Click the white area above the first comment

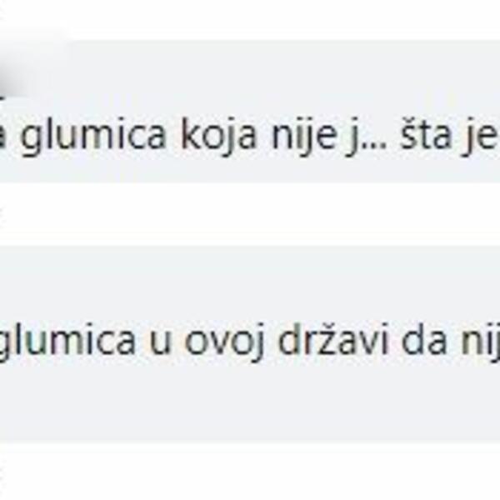click(x=250, y=19)
